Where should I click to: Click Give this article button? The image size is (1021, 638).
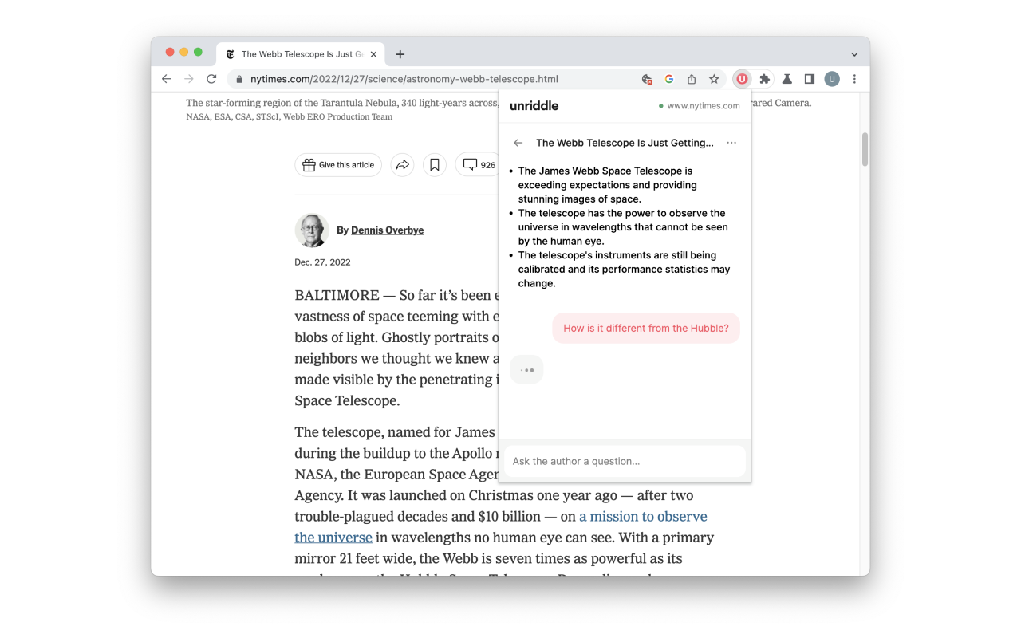coord(338,165)
